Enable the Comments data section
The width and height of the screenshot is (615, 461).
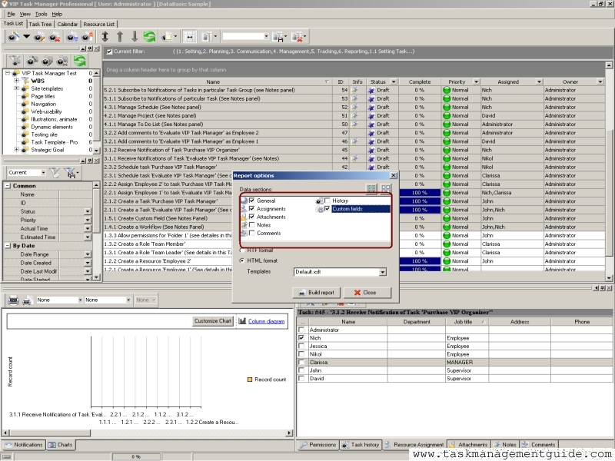pos(252,234)
